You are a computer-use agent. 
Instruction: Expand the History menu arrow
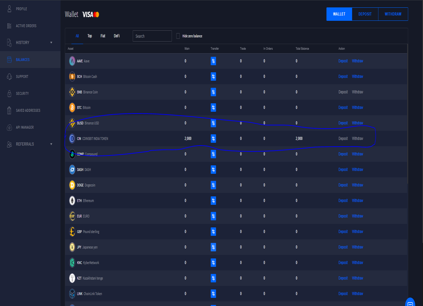click(51, 43)
